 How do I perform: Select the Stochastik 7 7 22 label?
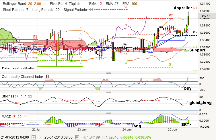(x=17, y=96)
